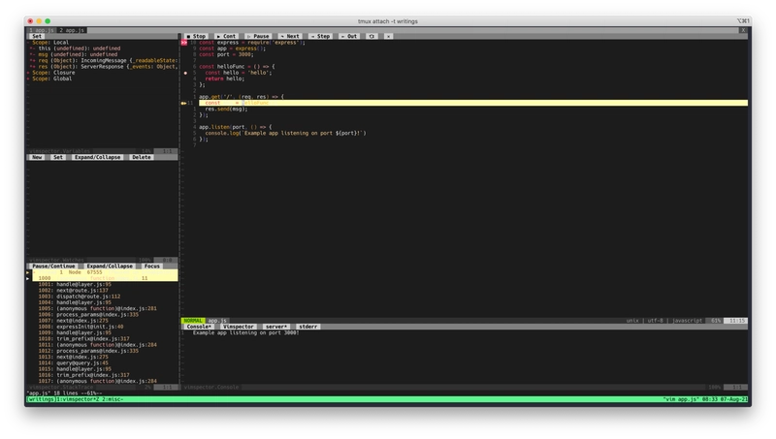Click the 'const helloFunc = () => {' line
The height and width of the screenshot is (439, 776).
pos(237,66)
